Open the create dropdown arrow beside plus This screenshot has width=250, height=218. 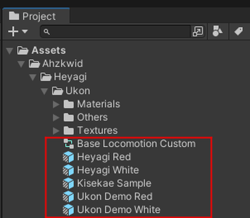[25, 31]
